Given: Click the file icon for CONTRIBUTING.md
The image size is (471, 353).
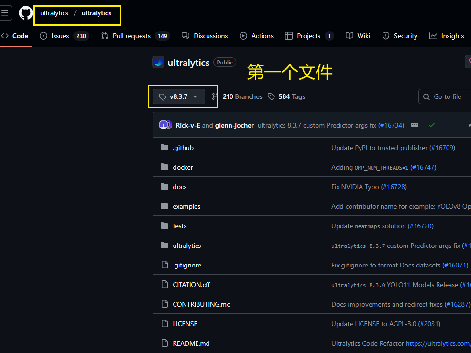Looking at the screenshot, I should point(164,304).
